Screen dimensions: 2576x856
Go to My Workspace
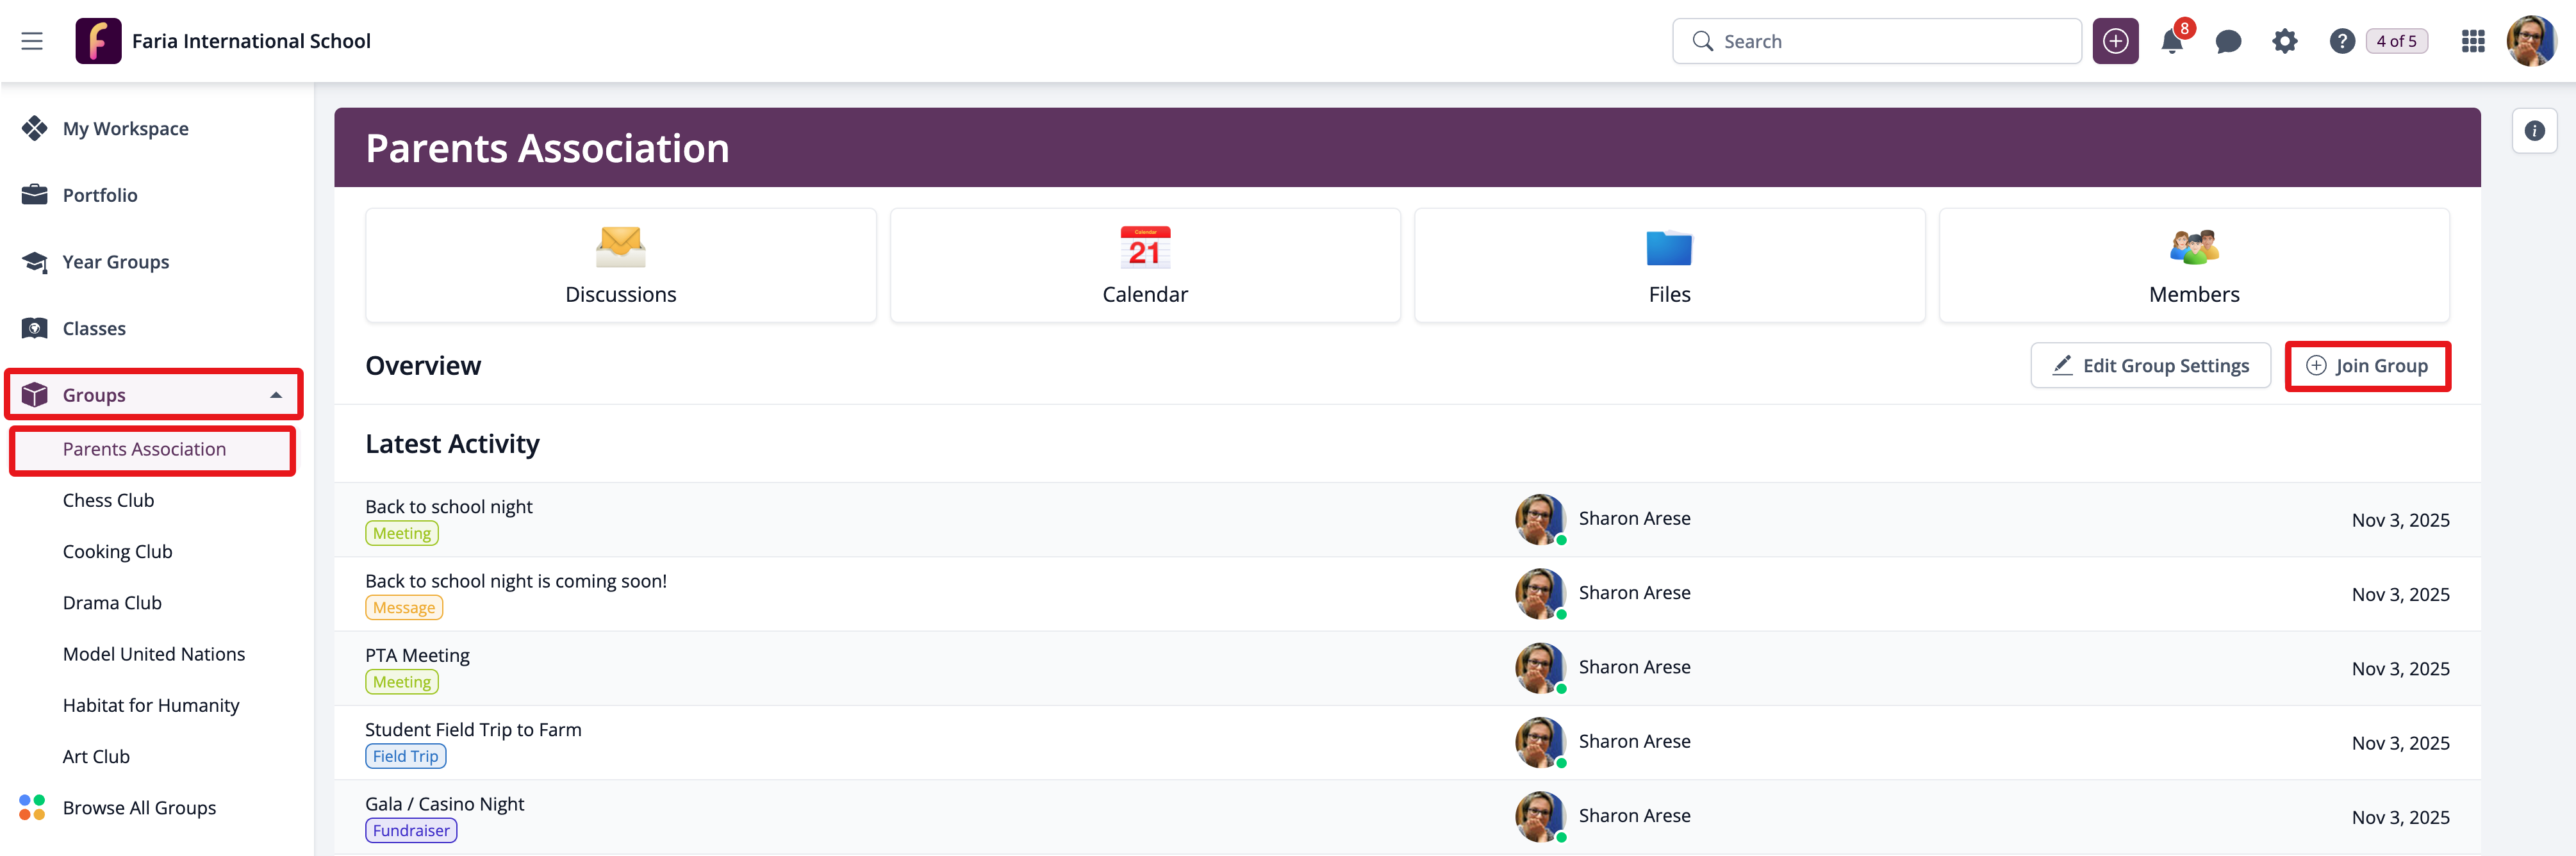coord(125,129)
